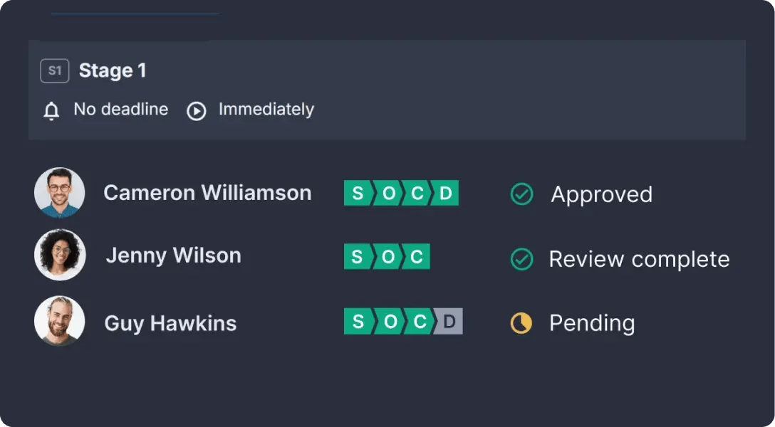The width and height of the screenshot is (775, 427).
Task: Click Jenny Wilson's Review complete checkmark icon
Action: click(x=522, y=259)
